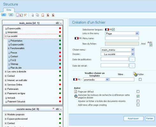Check Ajouter ce fichier aux documents récents
Screen dimensions: 156x127
pyautogui.click(x=138, y=101)
